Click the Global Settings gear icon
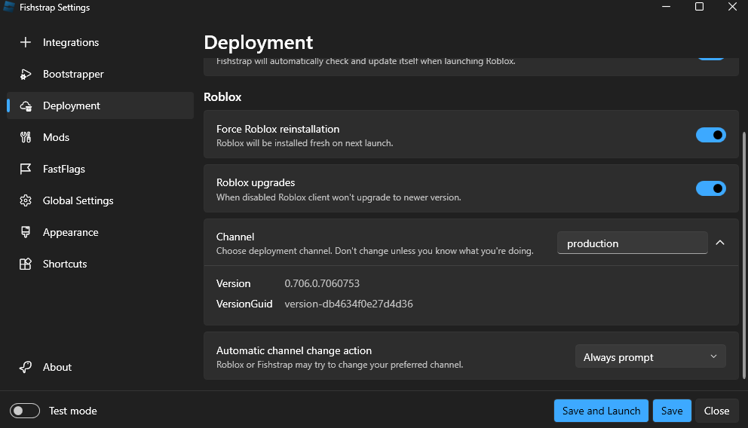The width and height of the screenshot is (748, 428). 26,200
